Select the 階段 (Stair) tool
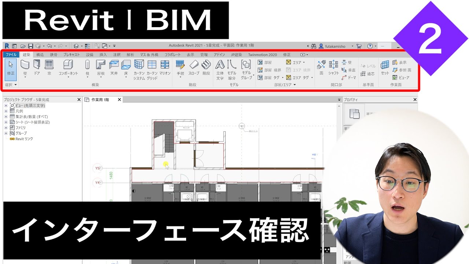469x264 pixels. [x=206, y=68]
